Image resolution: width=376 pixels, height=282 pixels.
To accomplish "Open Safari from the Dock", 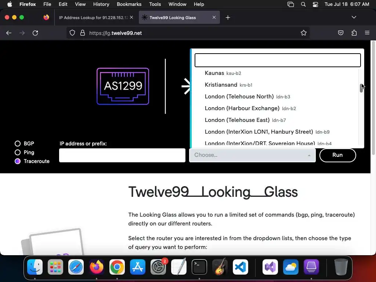I will coord(76,267).
